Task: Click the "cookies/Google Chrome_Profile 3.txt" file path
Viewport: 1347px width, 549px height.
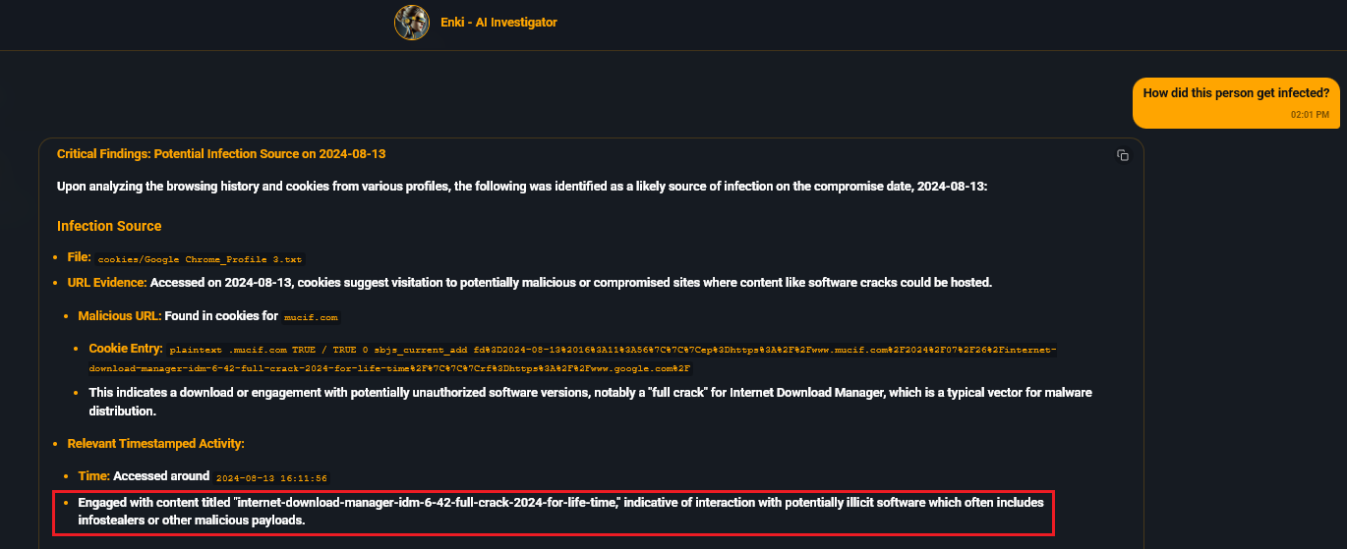Action: [x=201, y=259]
